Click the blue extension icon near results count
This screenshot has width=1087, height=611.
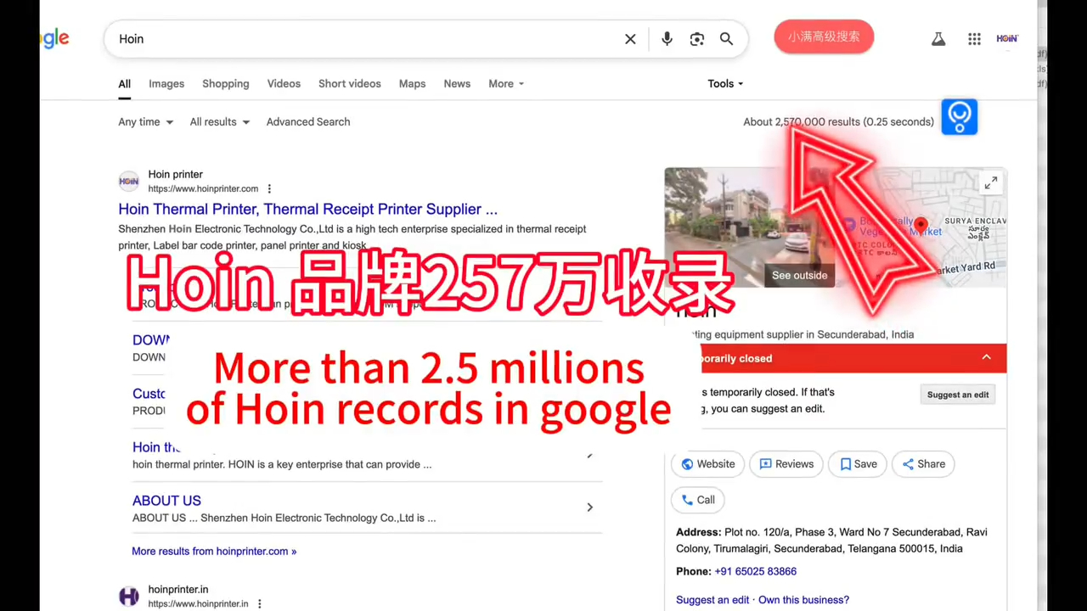pyautogui.click(x=960, y=117)
